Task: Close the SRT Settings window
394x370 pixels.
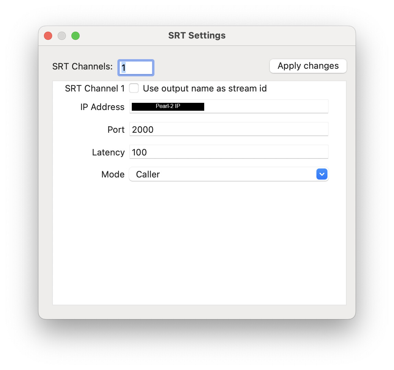Action: [48, 36]
